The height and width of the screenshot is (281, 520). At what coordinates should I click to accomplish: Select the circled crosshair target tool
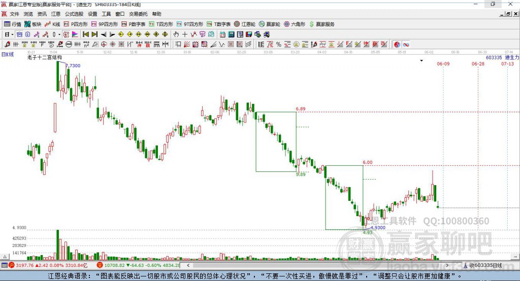104,45
